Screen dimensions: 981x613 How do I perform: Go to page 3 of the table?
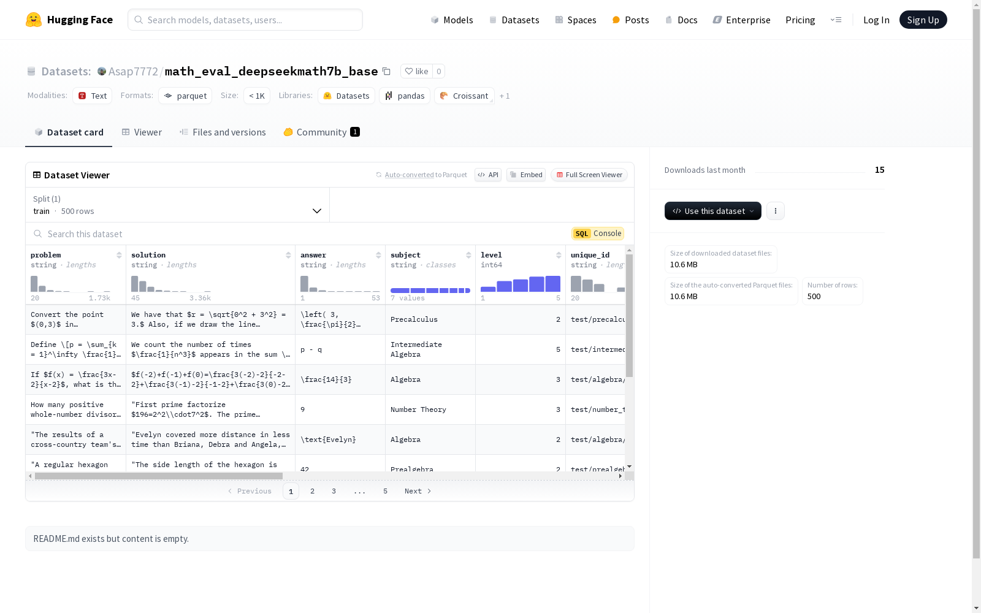point(334,491)
